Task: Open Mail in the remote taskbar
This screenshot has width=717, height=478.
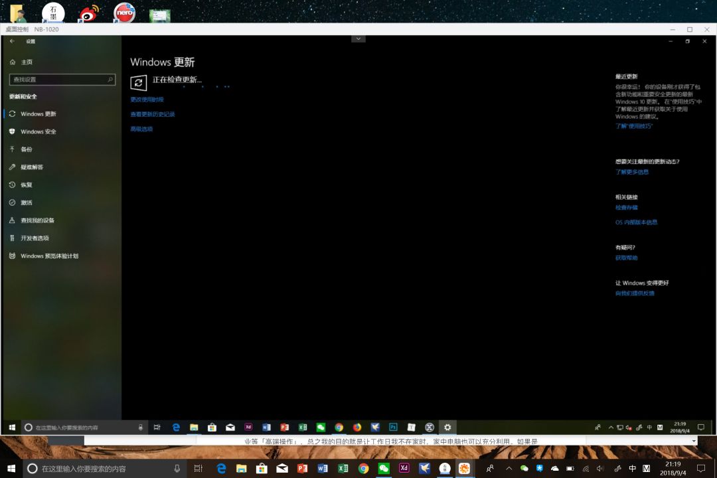Action: tap(230, 428)
